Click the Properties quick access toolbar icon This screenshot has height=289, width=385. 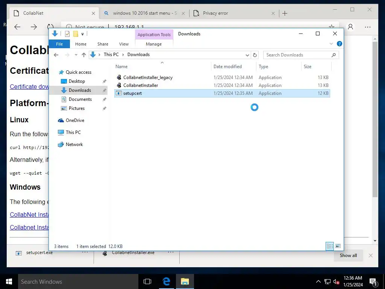(x=67, y=34)
